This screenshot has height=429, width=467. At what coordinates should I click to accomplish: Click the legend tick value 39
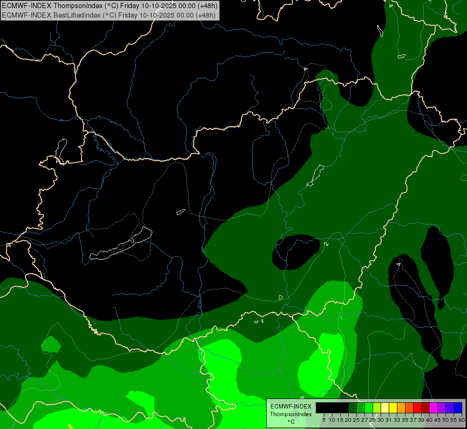pyautogui.click(x=421, y=420)
